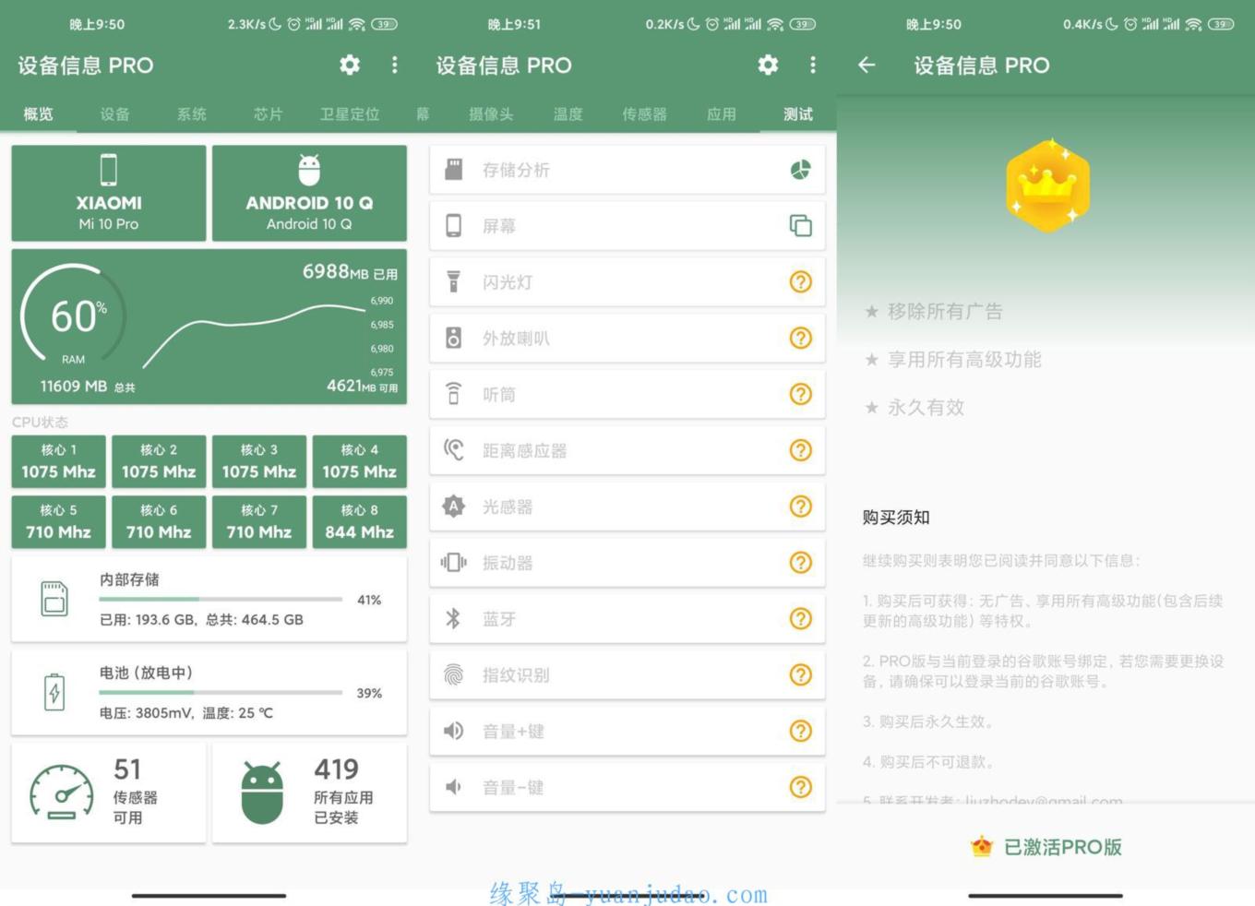The height and width of the screenshot is (906, 1255).
Task: Tap question mark status for 光感器 test
Action: [x=801, y=507]
